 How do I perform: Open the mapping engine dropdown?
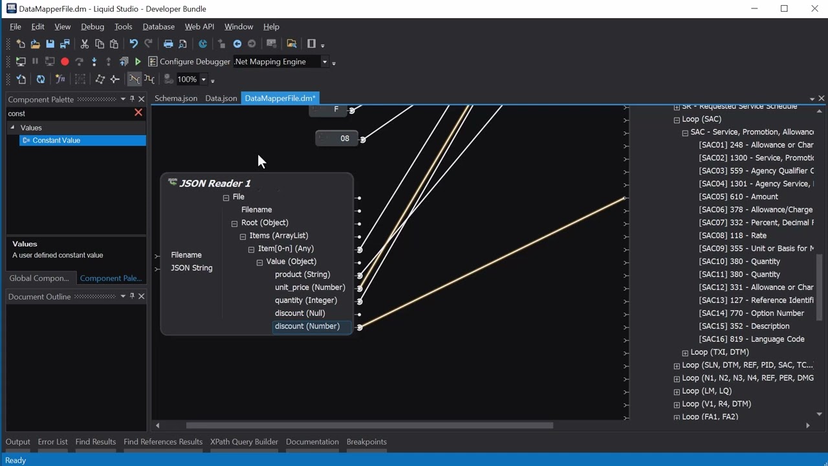coord(325,61)
